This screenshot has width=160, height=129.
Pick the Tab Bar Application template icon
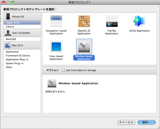(x=112, y=21)
